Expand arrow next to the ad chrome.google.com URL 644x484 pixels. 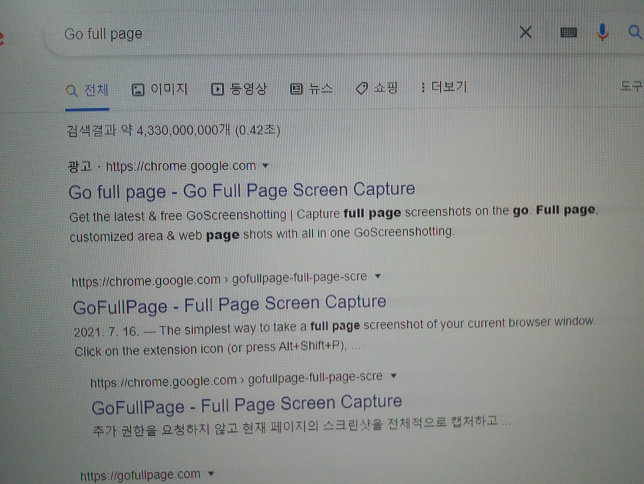265,166
